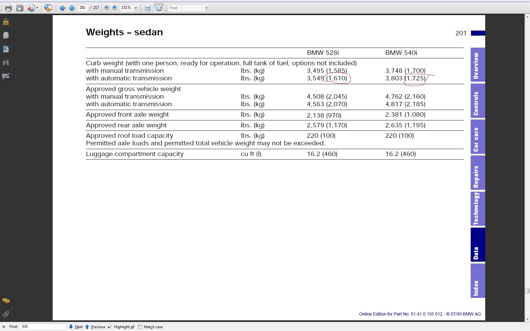The height and width of the screenshot is (331, 530).
Task: Click the scroll down arrow of vertical scrollbar
Action: click(527, 319)
